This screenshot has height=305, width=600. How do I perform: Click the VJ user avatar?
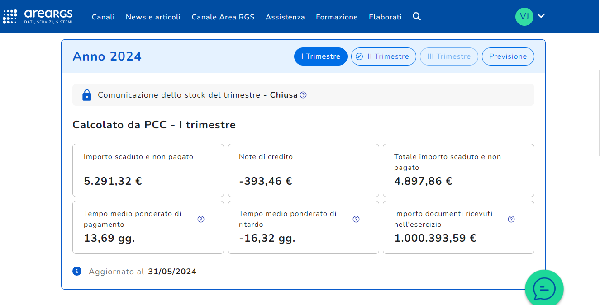pyautogui.click(x=524, y=17)
